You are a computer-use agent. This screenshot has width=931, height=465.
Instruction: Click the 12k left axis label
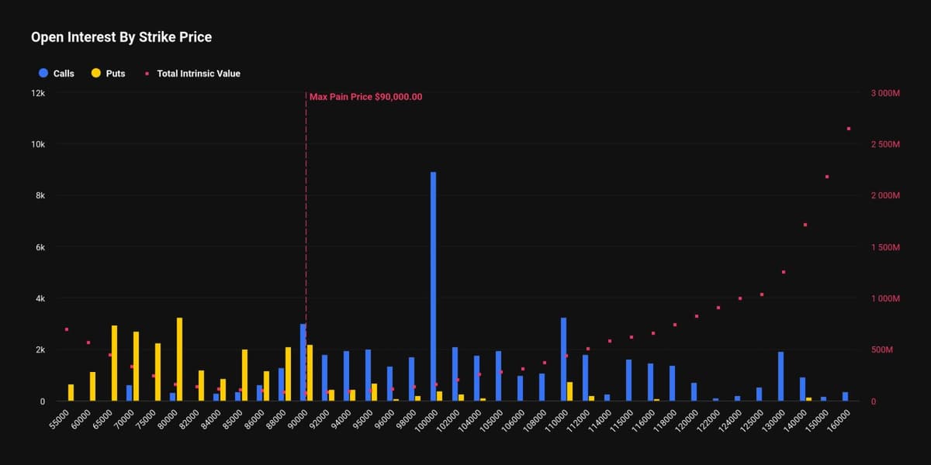(x=38, y=92)
